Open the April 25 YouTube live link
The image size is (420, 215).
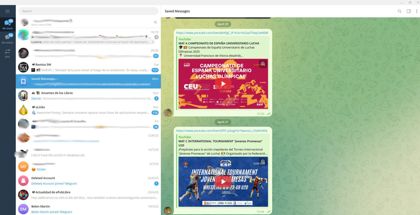tap(222, 33)
